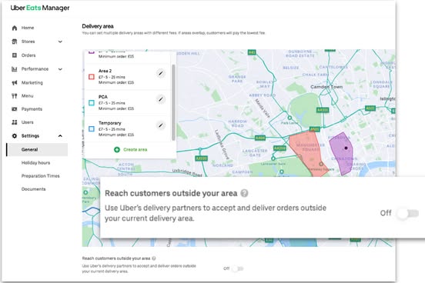Viewport: 425px width, 283px height.
Task: Click the Home icon in sidebar
Action: click(x=15, y=28)
